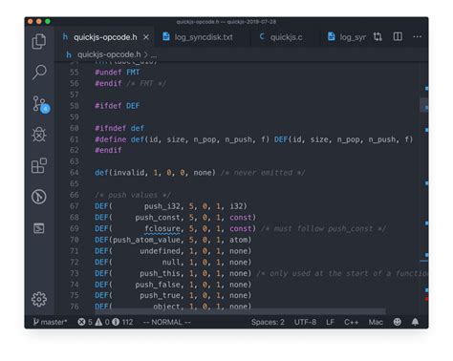Open the Manage gear settings icon

point(39,299)
